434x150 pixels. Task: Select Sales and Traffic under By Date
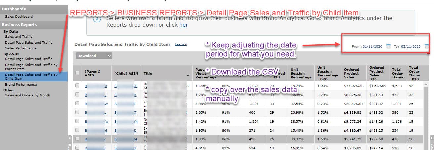[19, 36]
